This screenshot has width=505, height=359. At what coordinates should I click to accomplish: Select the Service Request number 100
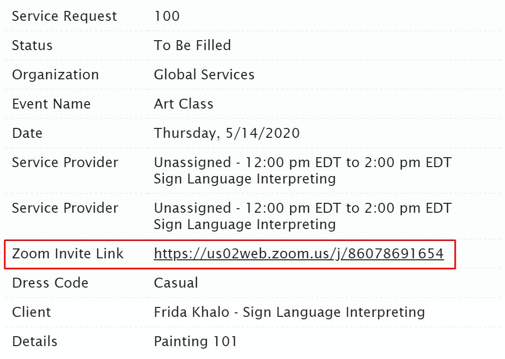click(167, 16)
